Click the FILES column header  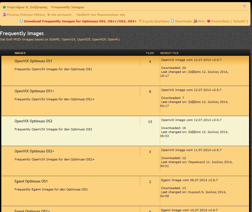[x=150, y=53]
